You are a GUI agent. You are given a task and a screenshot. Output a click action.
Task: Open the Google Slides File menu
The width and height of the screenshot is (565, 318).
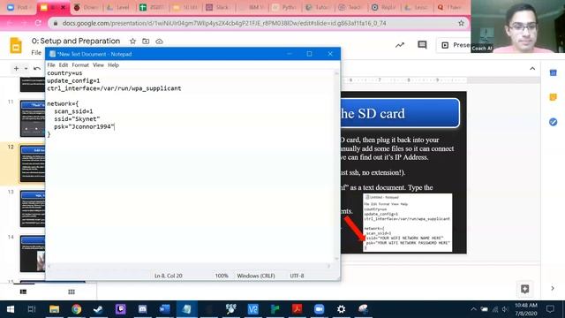36,53
